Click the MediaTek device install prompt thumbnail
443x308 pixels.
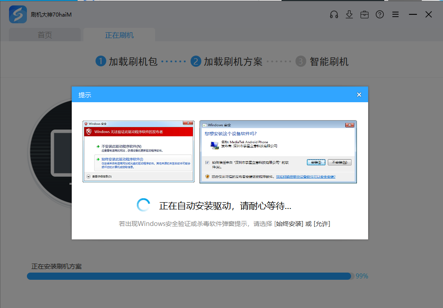point(278,152)
